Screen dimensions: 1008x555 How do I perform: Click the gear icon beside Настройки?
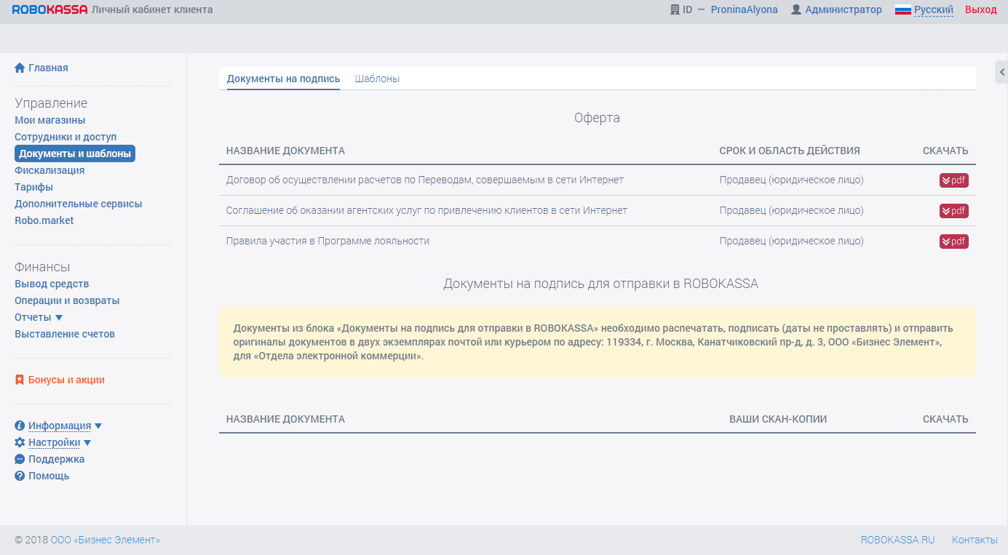tap(20, 442)
